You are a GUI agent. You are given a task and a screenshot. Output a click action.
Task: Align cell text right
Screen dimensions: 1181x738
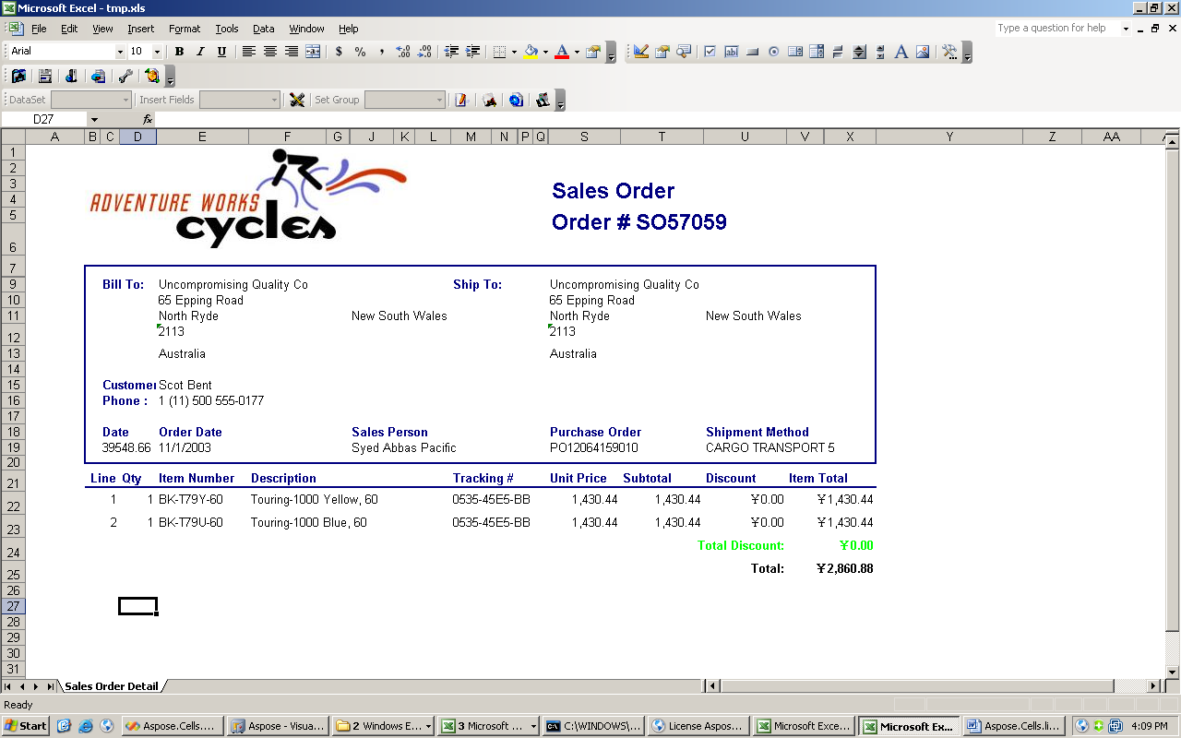292,52
